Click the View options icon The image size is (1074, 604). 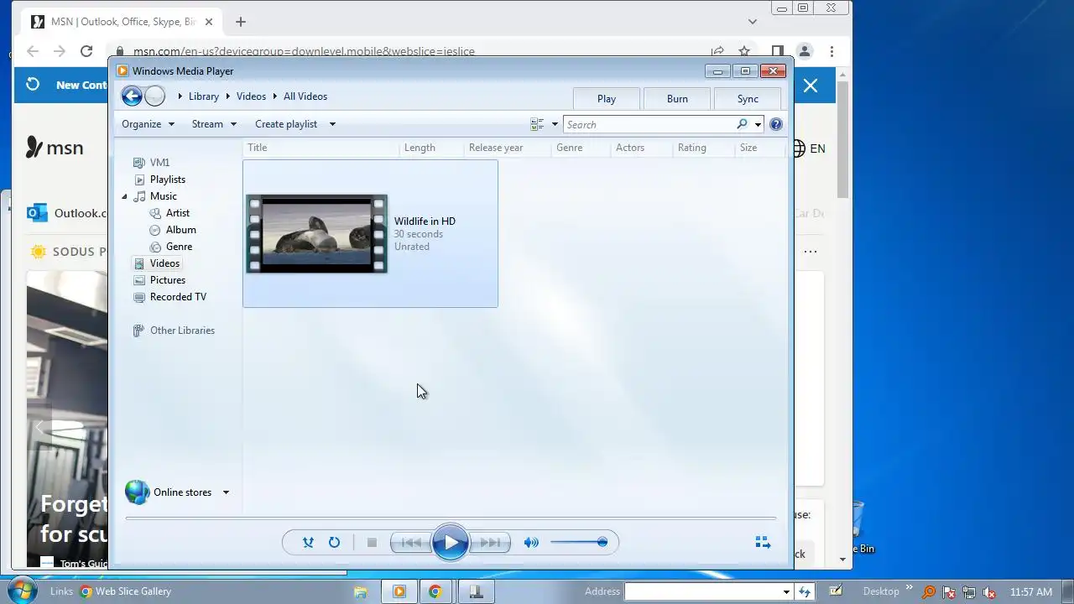pos(538,124)
